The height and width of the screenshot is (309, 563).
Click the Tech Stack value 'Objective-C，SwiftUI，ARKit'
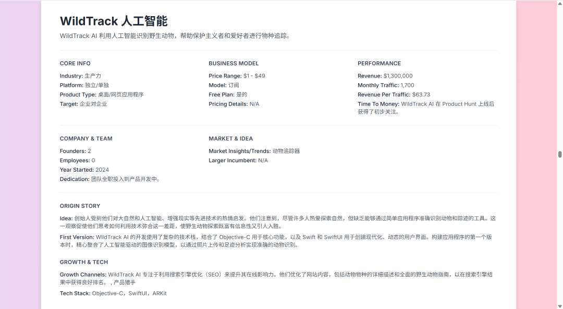point(129,293)
